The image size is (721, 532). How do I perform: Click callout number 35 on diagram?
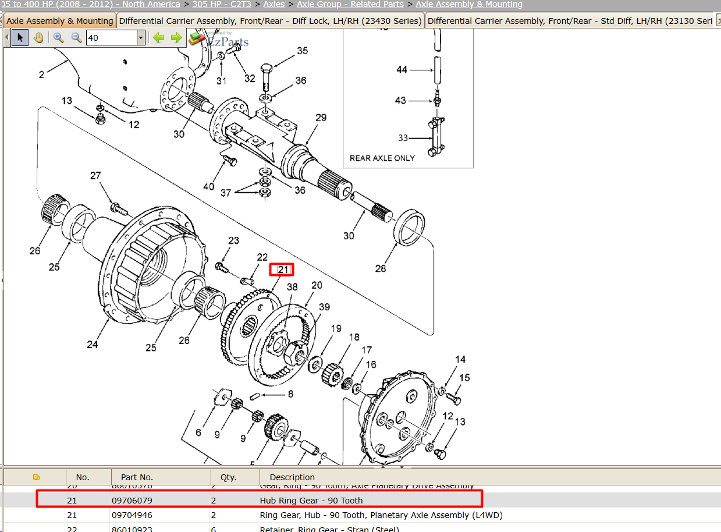(x=303, y=51)
